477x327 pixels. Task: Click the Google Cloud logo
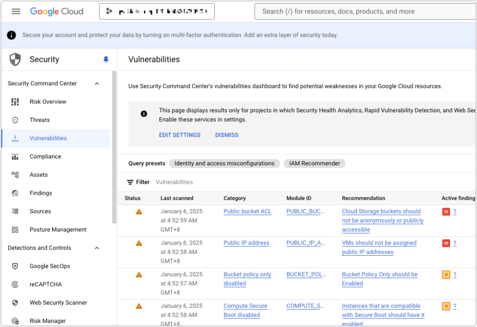(x=56, y=12)
